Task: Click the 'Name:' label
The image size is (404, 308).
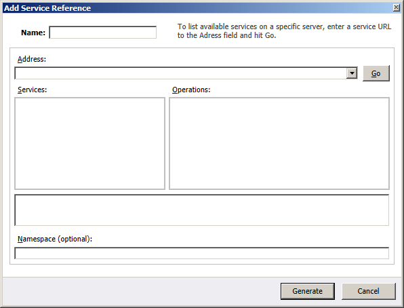Action: tap(33, 33)
